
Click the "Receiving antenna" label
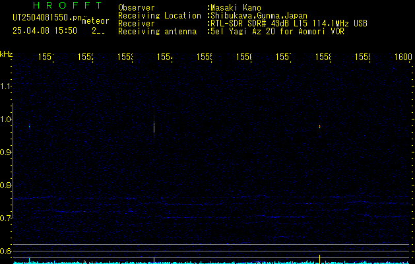coord(157,32)
